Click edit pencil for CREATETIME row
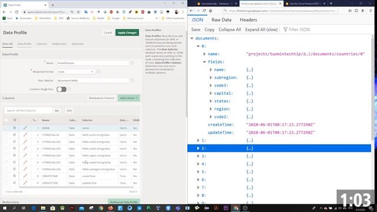This screenshot has height=212, width=377. [x=25, y=176]
